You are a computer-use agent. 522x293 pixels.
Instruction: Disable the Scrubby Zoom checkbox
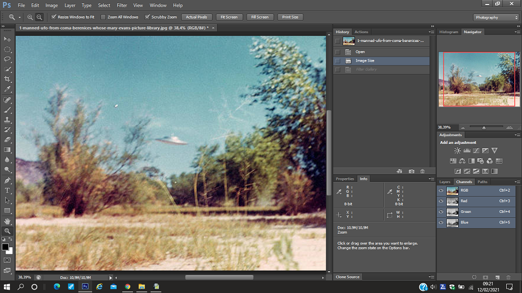(x=147, y=17)
